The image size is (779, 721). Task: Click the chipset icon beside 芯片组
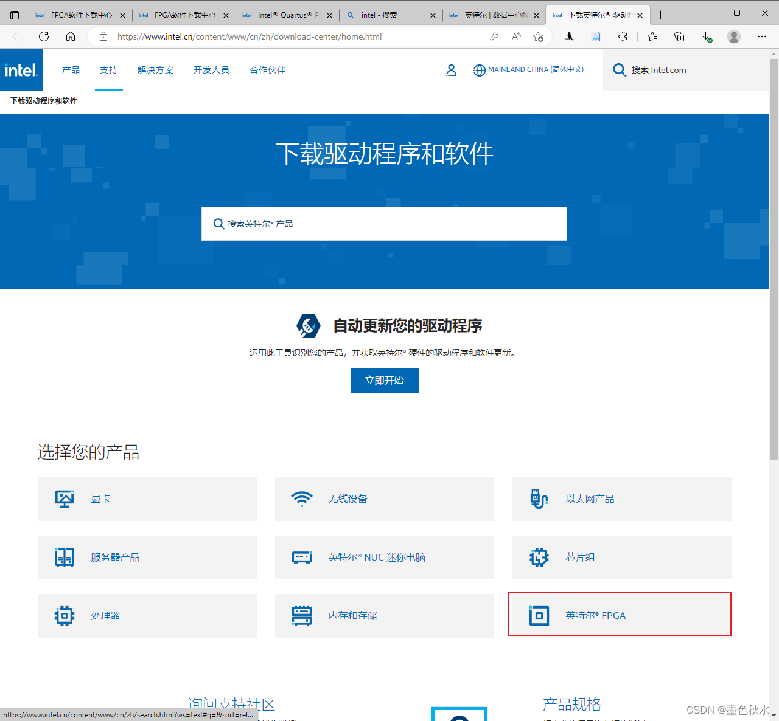[539, 557]
